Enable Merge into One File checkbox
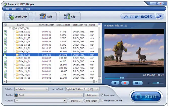This screenshot has height=107, width=169. (102, 100)
